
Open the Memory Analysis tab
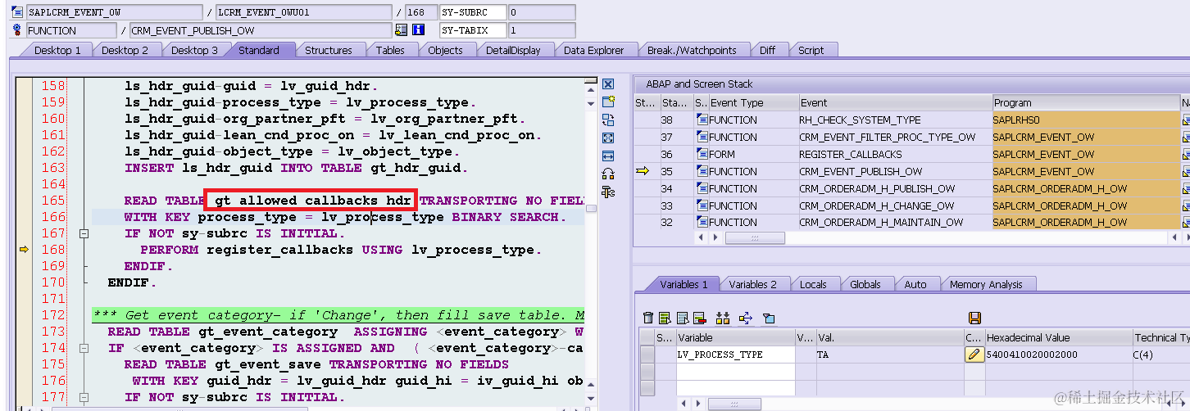(986, 284)
